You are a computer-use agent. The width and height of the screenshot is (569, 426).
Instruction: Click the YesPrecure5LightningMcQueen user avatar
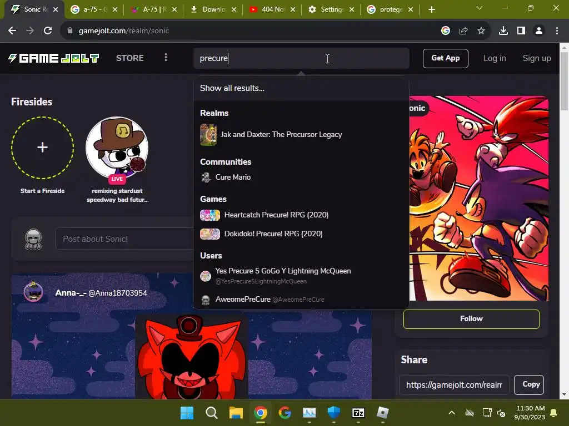[206, 276]
